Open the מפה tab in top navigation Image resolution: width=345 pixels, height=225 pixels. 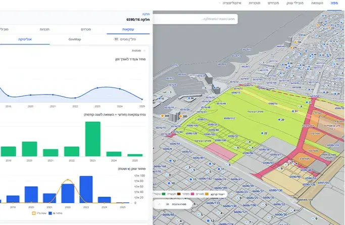click(334, 3)
